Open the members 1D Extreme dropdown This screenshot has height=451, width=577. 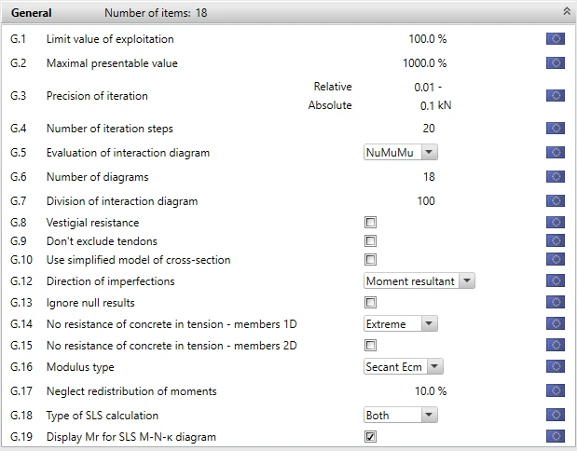click(401, 323)
